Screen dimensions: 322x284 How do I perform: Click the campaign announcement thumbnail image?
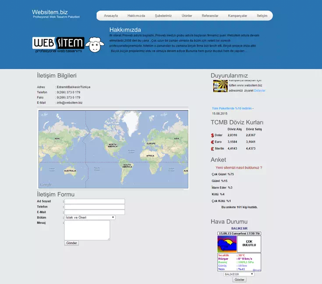[x=220, y=86]
